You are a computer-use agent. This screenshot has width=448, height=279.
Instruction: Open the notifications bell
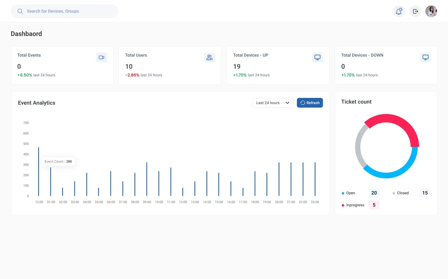coord(399,11)
